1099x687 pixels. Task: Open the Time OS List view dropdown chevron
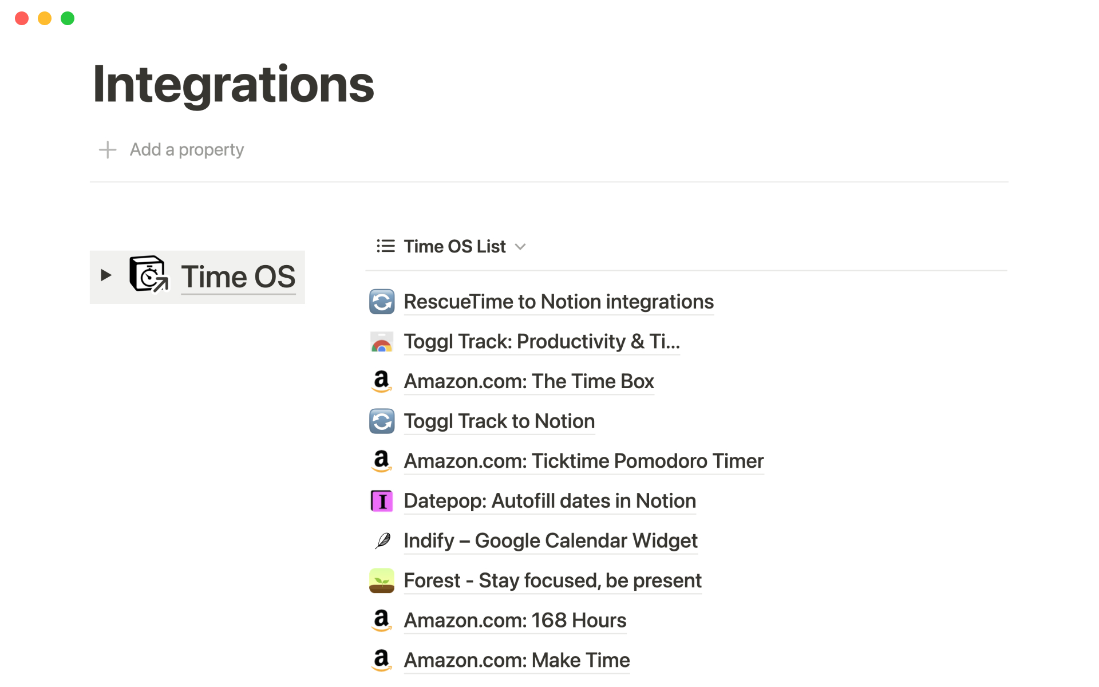tap(520, 247)
